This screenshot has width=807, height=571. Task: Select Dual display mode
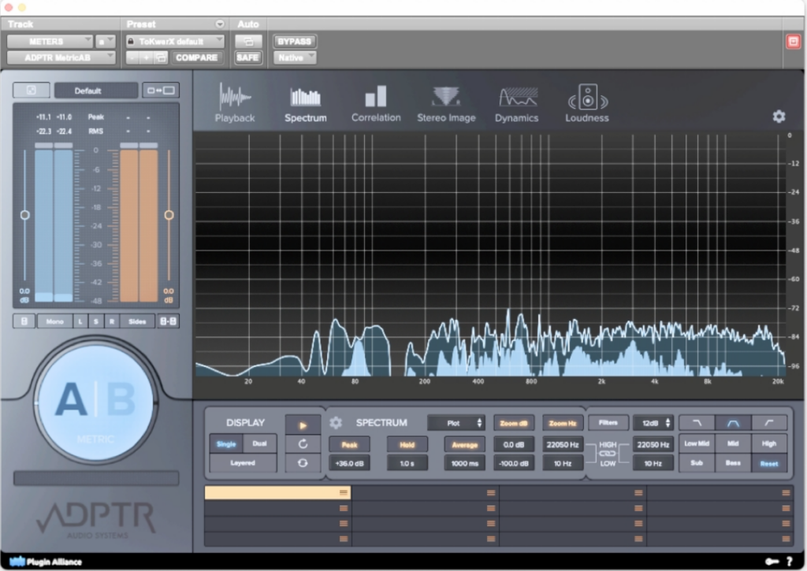click(x=259, y=443)
